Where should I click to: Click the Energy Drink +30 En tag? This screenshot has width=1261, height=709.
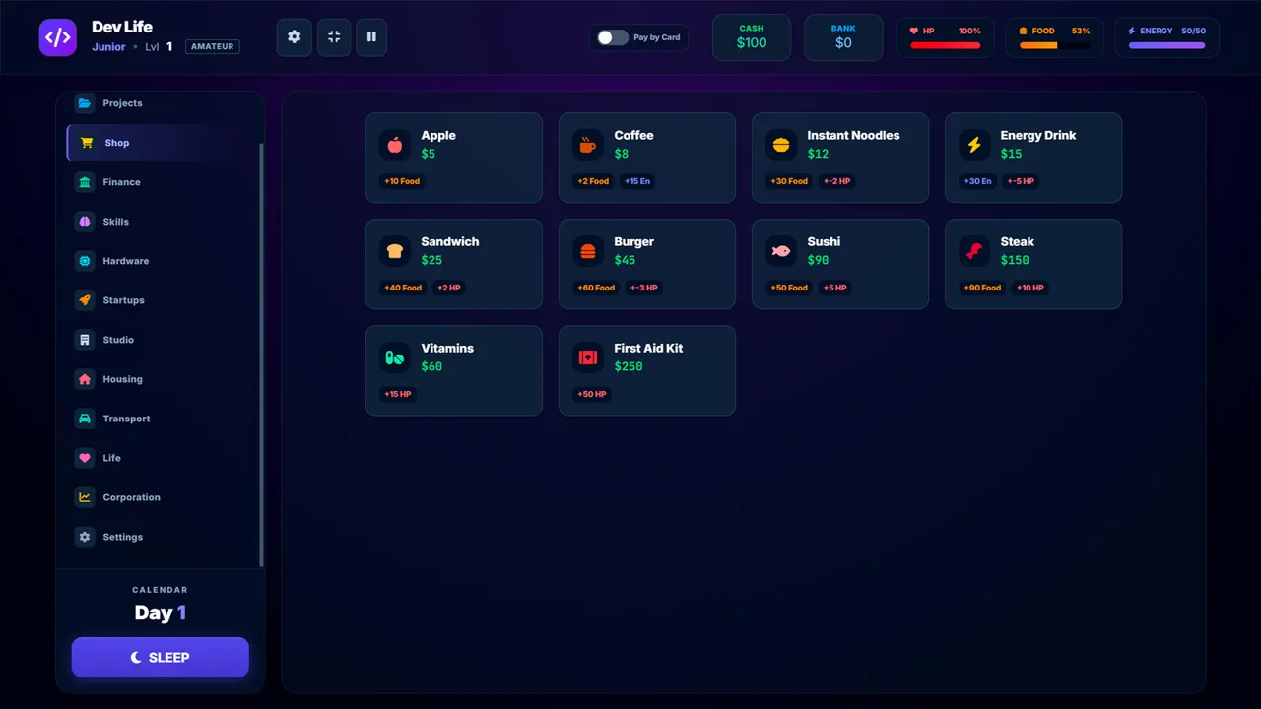978,181
